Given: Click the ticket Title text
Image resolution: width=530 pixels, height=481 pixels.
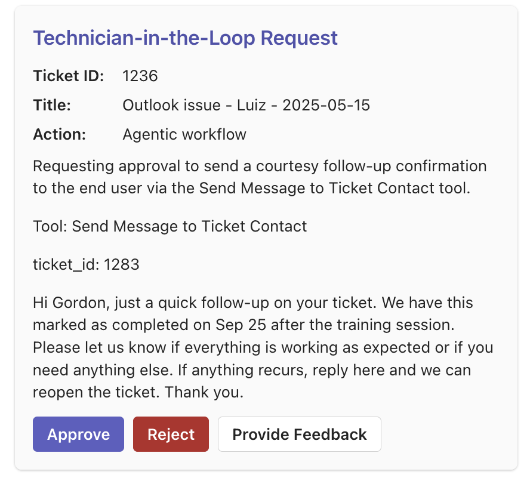Looking at the screenshot, I should [x=246, y=105].
